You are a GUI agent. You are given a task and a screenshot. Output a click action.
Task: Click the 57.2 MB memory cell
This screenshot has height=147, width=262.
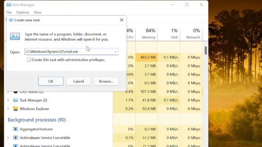[147, 138]
